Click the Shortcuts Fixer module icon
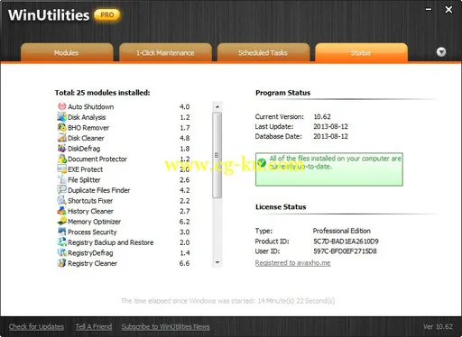This screenshot has height=337, width=462. [62, 200]
